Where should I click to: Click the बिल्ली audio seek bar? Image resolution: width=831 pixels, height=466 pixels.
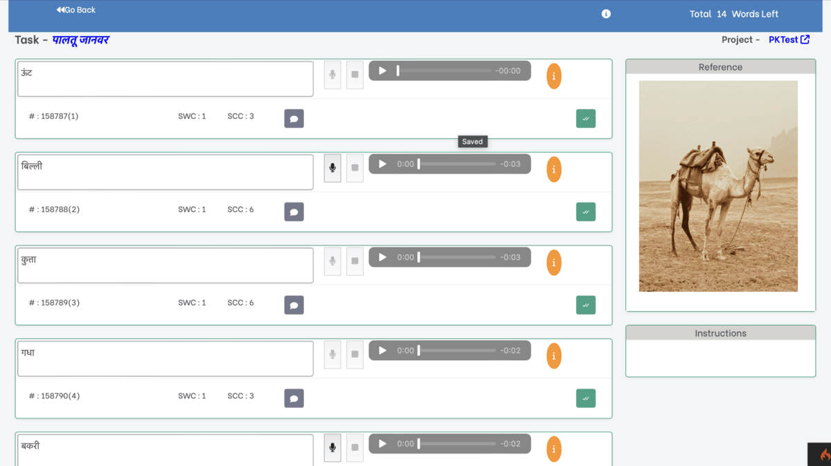click(457, 164)
